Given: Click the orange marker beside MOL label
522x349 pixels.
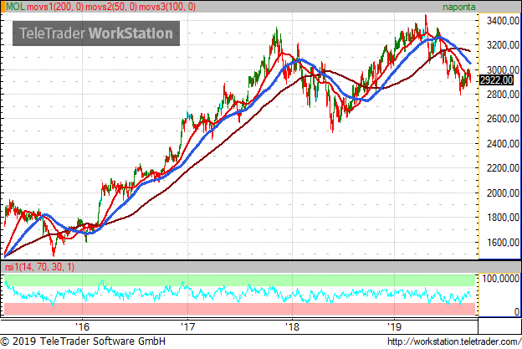Looking at the screenshot, I should tap(3, 7).
